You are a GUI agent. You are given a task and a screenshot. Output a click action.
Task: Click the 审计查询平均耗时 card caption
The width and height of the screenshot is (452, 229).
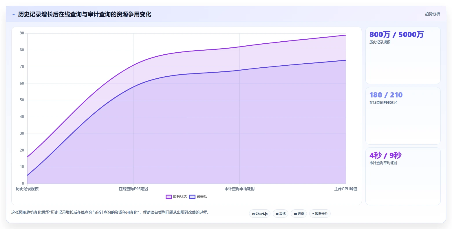[383, 163]
